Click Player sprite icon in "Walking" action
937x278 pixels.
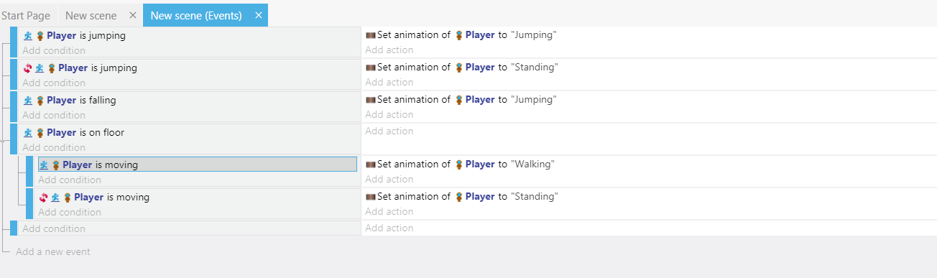click(x=458, y=164)
